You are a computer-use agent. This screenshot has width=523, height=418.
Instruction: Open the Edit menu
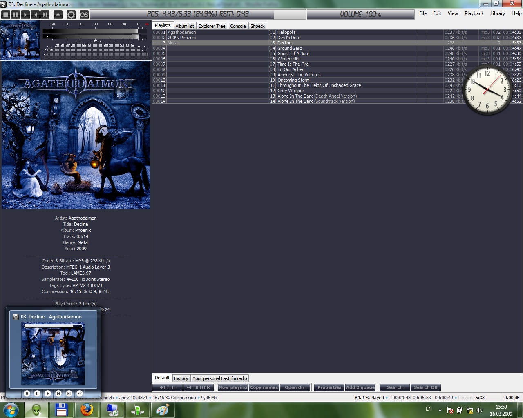click(x=437, y=13)
